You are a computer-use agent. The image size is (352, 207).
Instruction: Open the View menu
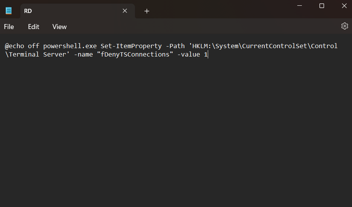(59, 27)
